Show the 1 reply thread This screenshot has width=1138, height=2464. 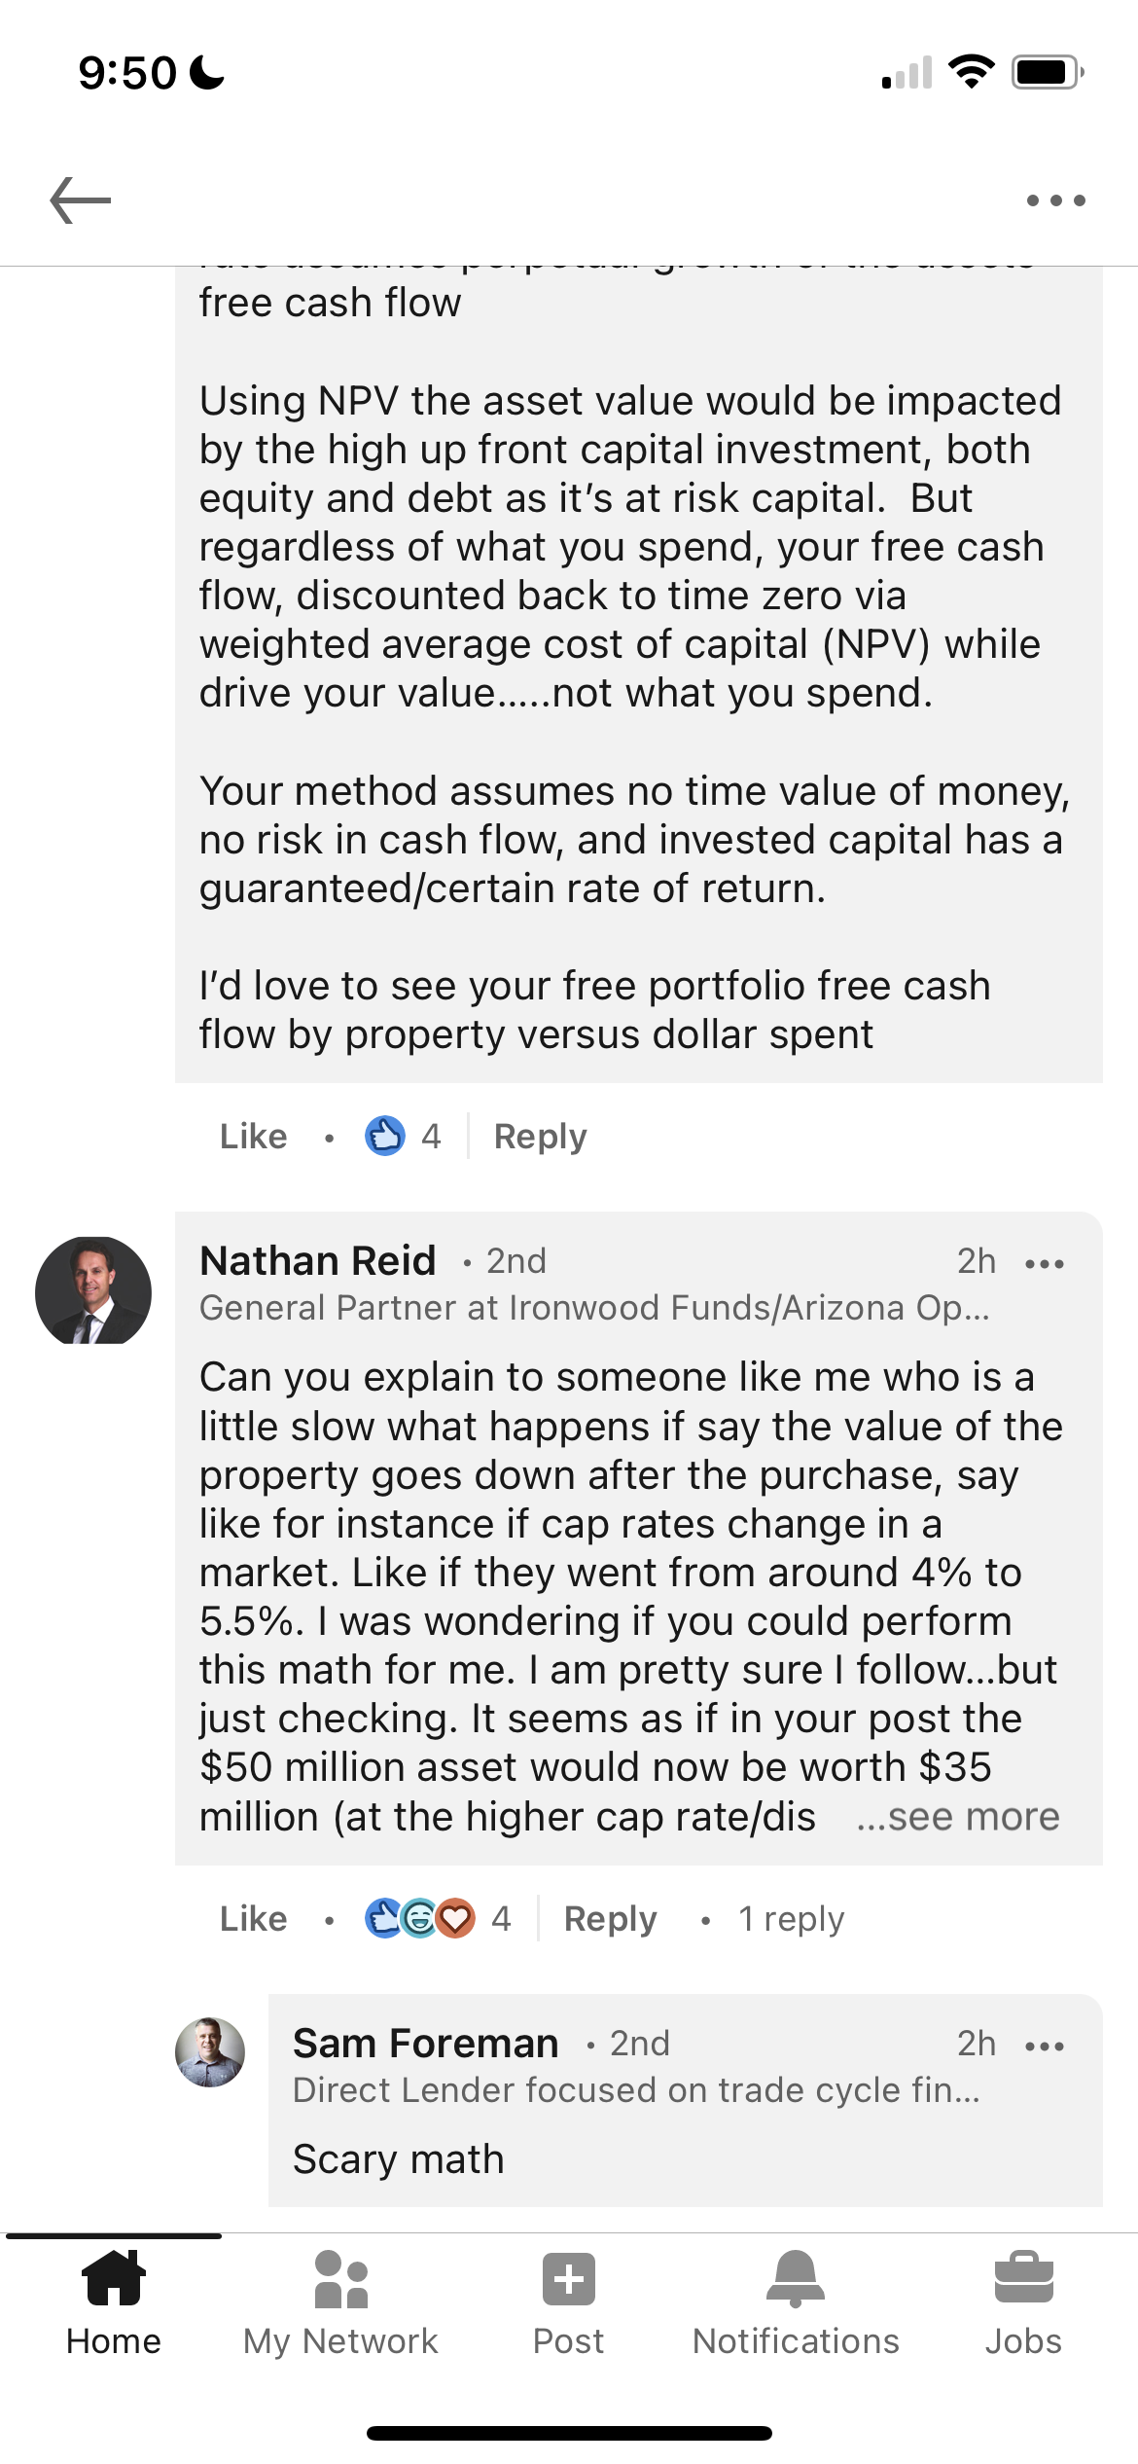(x=791, y=1919)
